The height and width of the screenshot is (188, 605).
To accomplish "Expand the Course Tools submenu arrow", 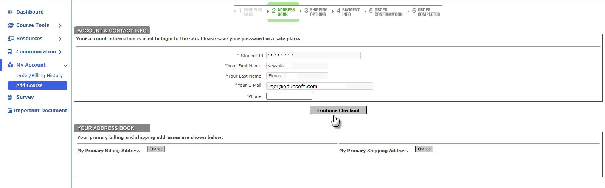I will pyautogui.click(x=60, y=25).
